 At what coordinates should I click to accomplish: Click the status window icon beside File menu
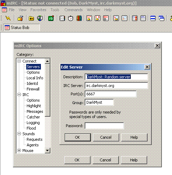point(5,10)
